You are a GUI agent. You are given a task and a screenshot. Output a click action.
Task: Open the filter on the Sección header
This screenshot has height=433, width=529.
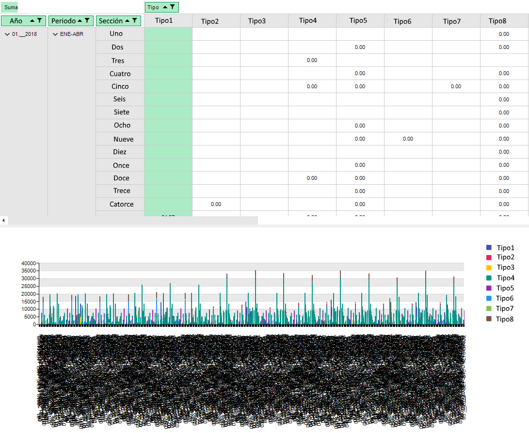click(135, 21)
